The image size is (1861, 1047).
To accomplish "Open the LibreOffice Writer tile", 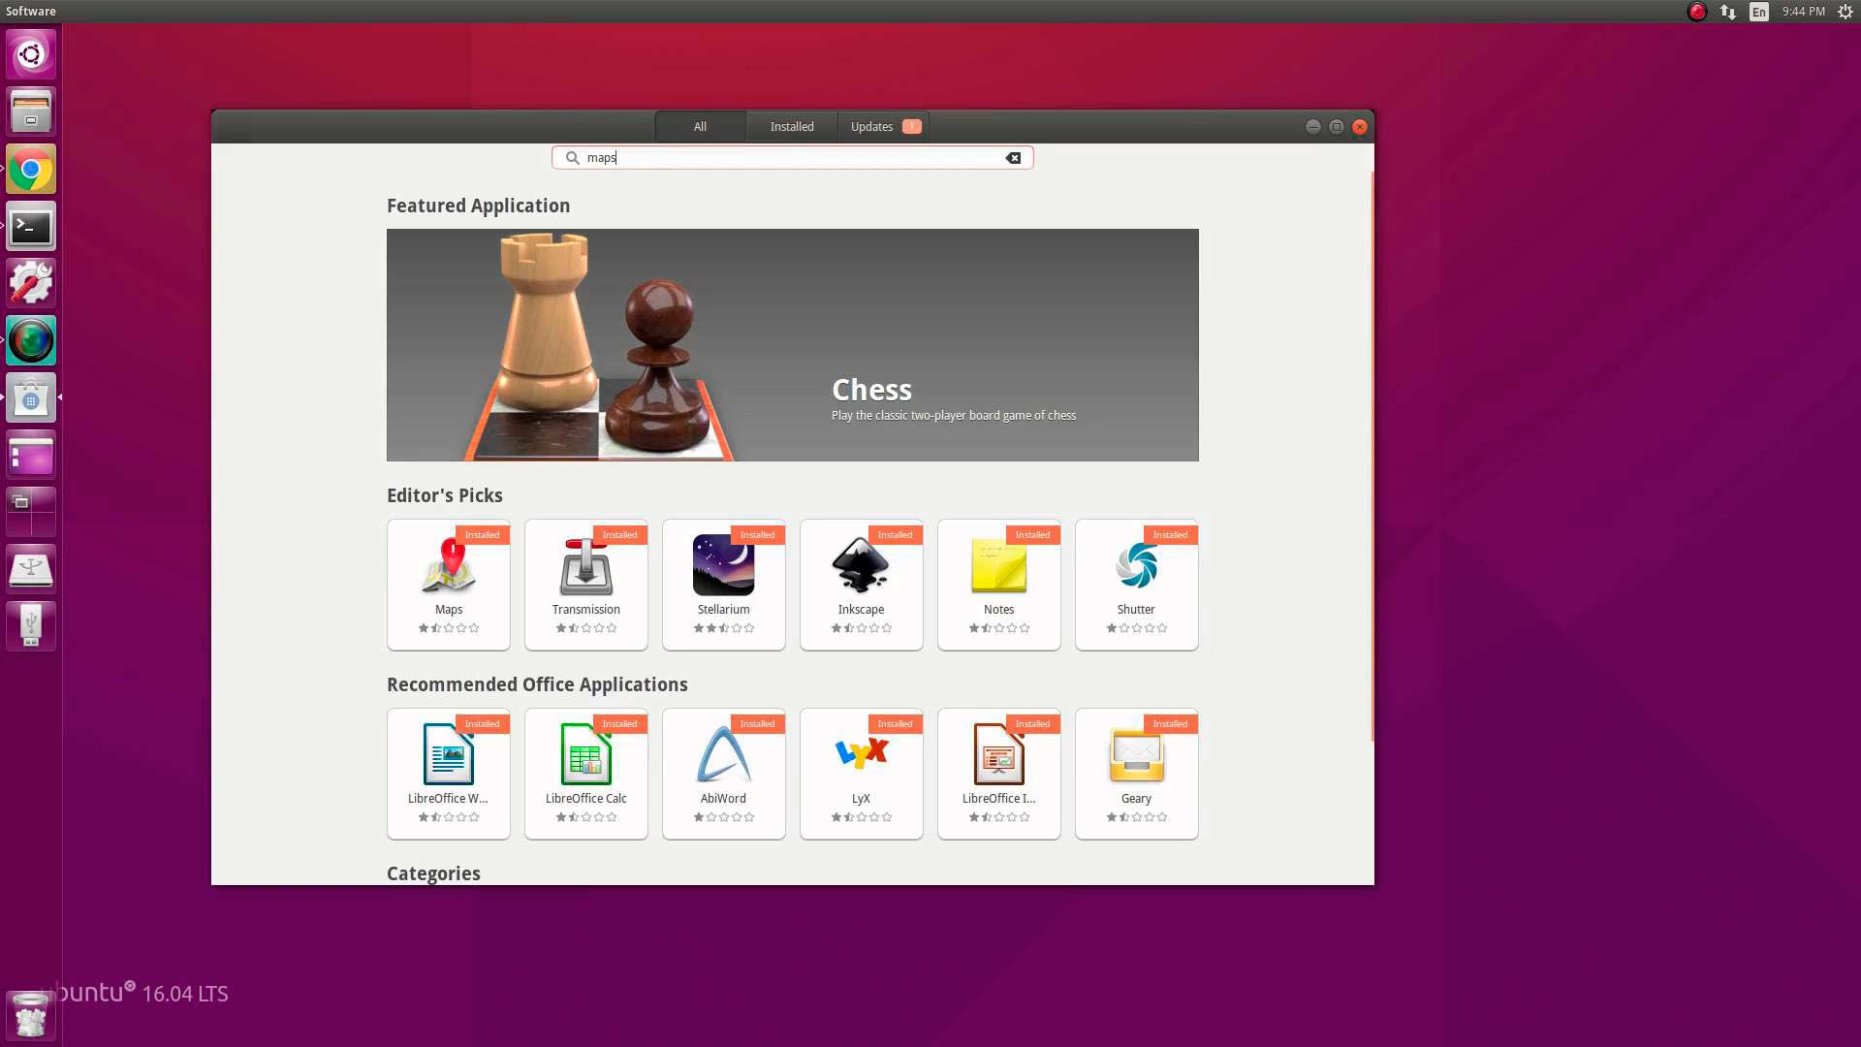I will (449, 774).
